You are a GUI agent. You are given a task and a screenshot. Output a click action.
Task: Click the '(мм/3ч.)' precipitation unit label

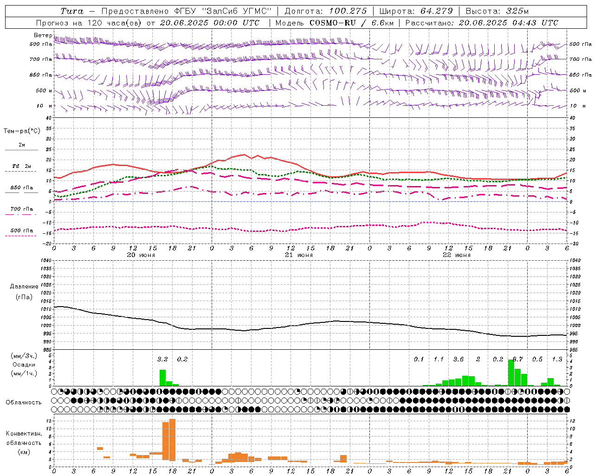tap(24, 356)
